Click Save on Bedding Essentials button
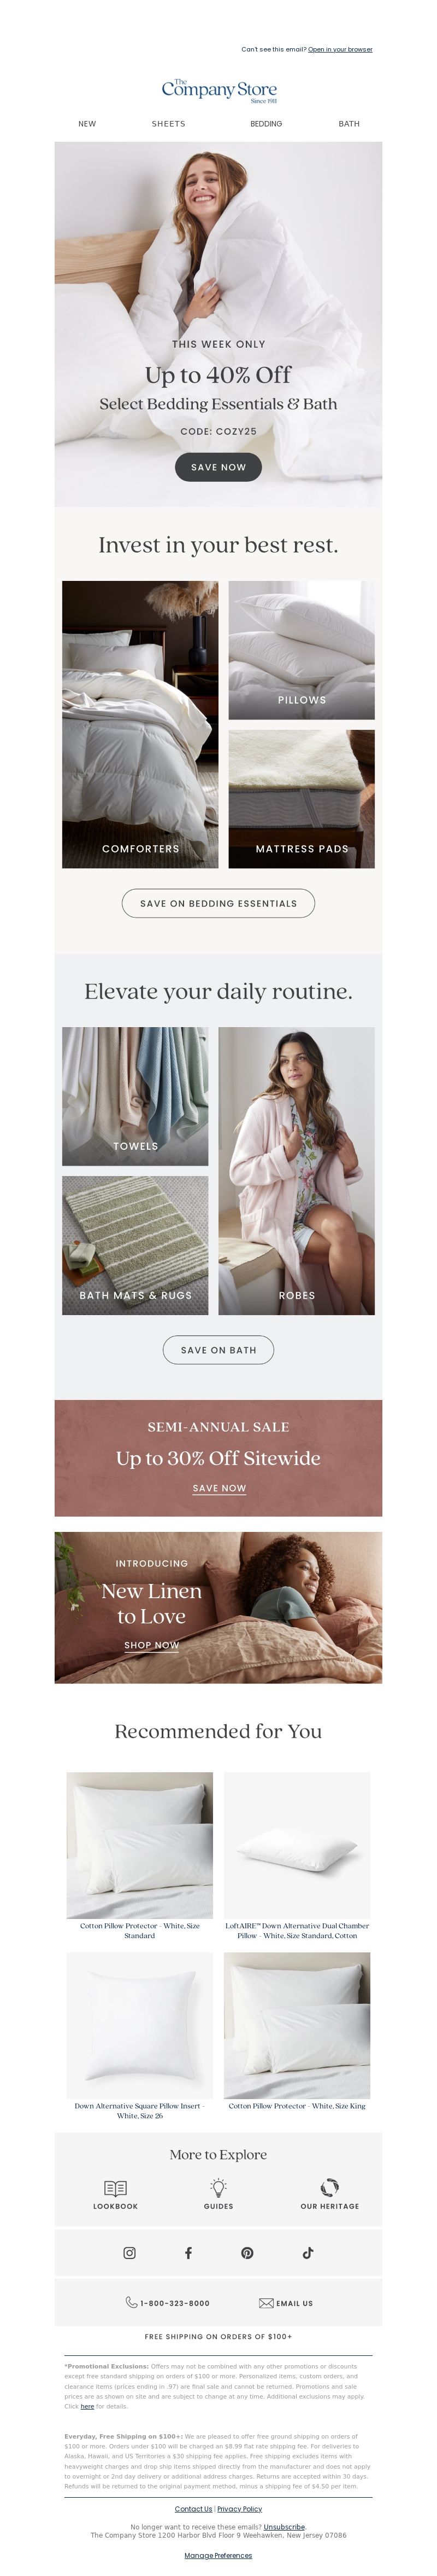Image resolution: width=437 pixels, height=2576 pixels. coord(218,903)
